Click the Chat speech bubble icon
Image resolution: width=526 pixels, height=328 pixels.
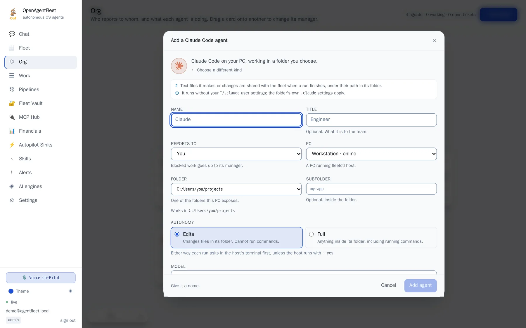(x=12, y=34)
